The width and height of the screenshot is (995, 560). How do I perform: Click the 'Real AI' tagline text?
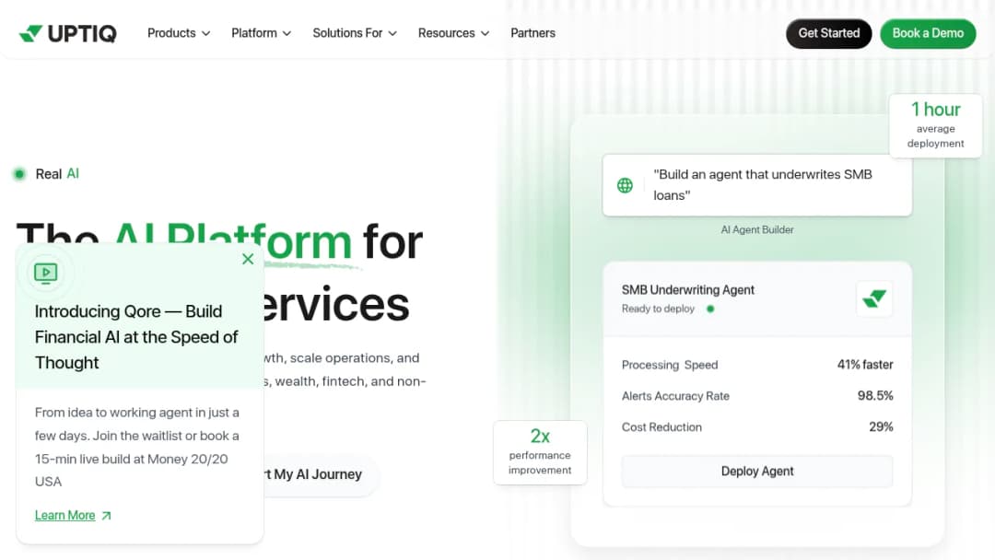(57, 174)
